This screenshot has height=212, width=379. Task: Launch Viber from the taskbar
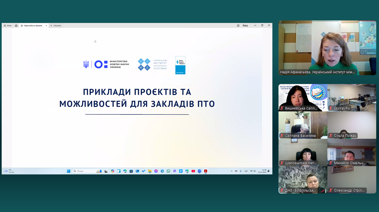[175, 171]
